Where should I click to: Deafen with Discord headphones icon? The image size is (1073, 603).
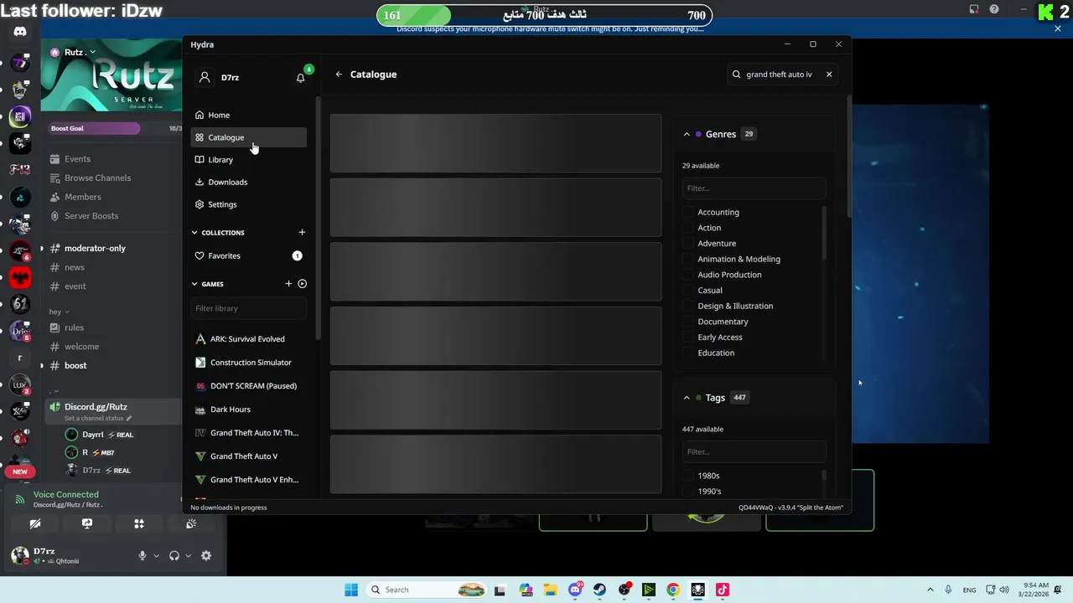point(174,556)
